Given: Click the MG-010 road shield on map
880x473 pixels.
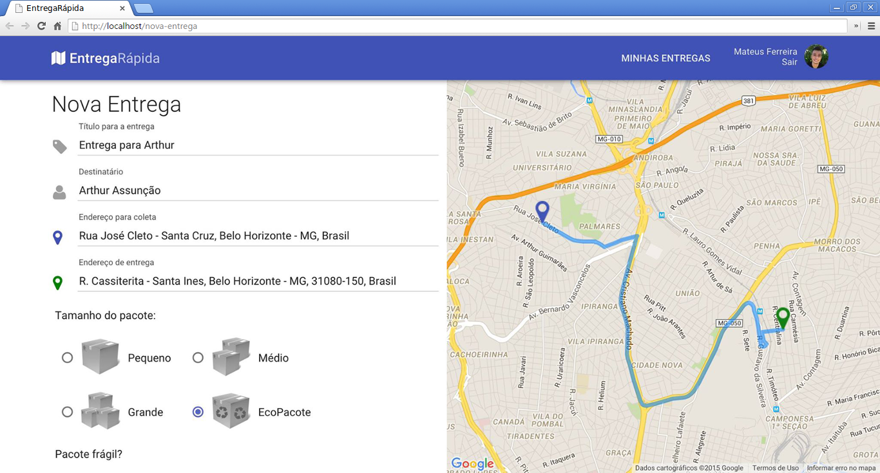Looking at the screenshot, I should coord(609,139).
